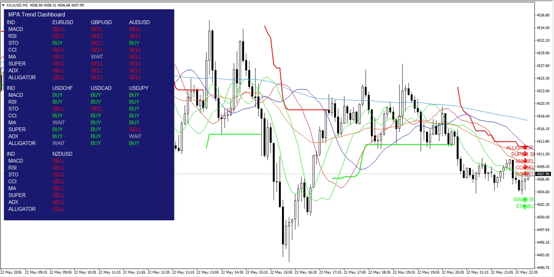
Task: Click the MPA Trend Dashboard heading
Action: coord(37,15)
